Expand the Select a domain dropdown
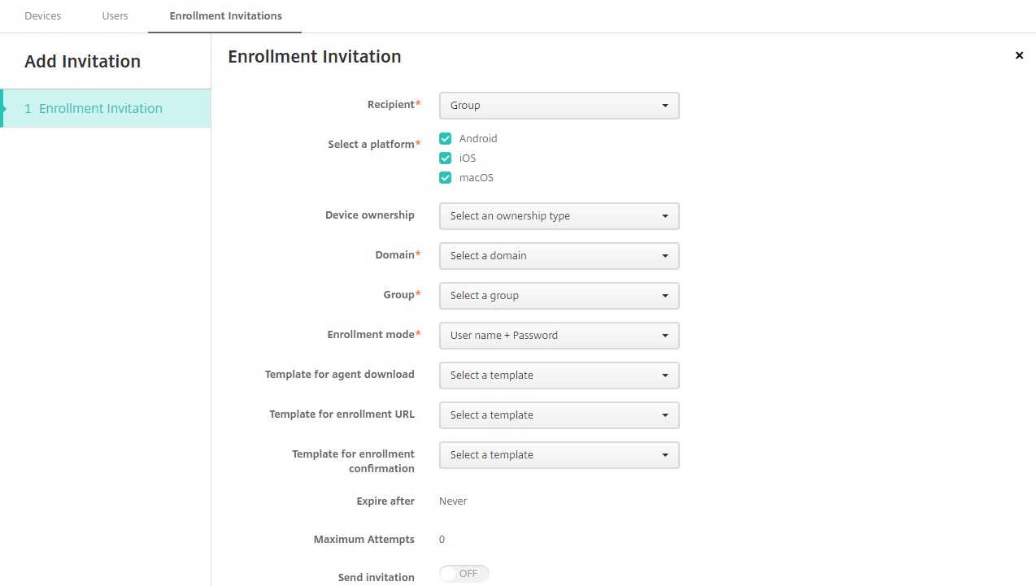1036x586 pixels. pyautogui.click(x=559, y=256)
